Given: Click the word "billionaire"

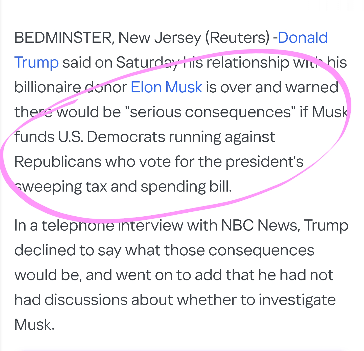Looking at the screenshot, I should (x=47, y=87).
